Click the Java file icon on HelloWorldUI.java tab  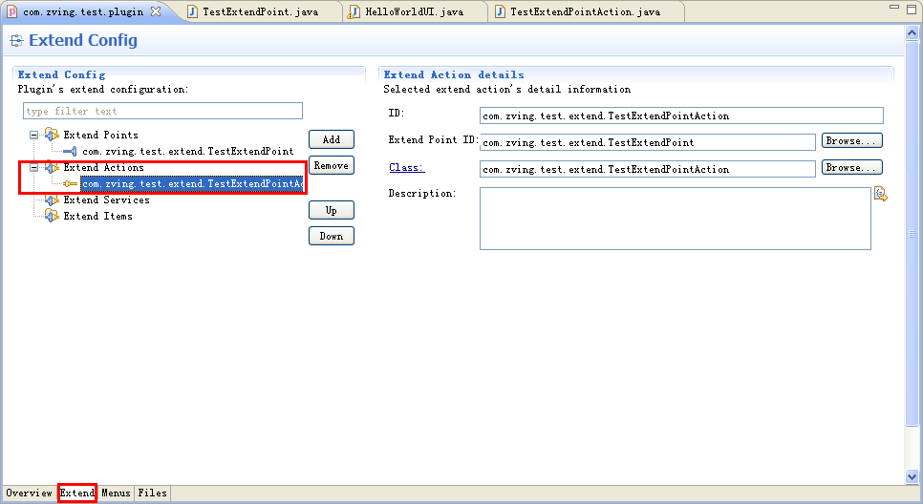[354, 12]
